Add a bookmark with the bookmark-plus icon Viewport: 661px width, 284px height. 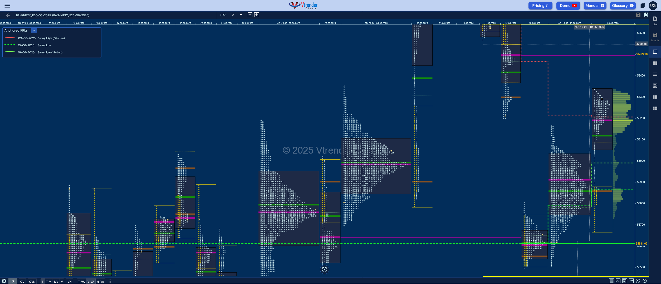(x=646, y=15)
